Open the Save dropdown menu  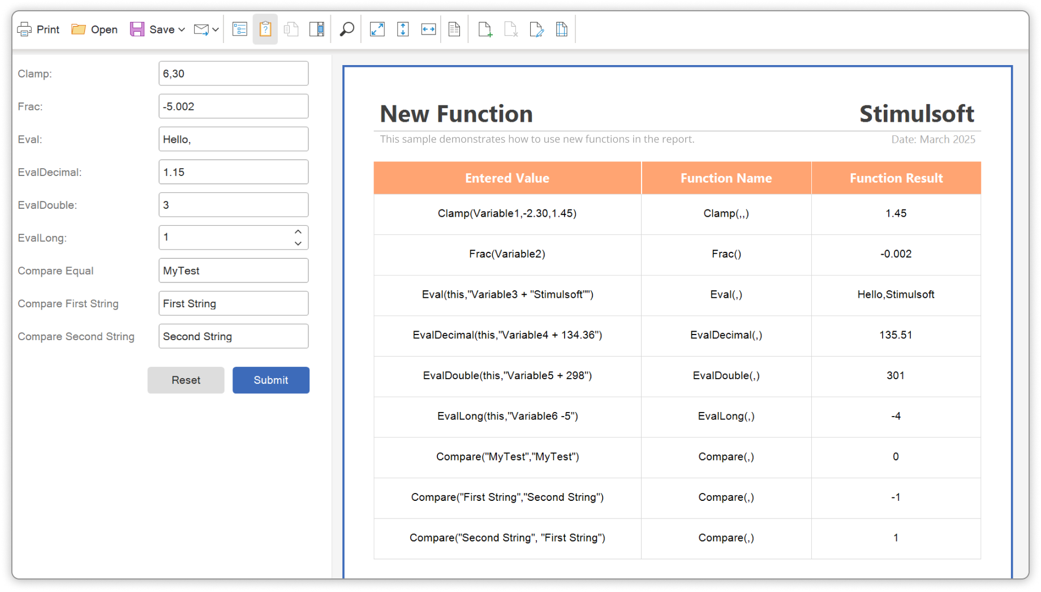[x=157, y=29]
